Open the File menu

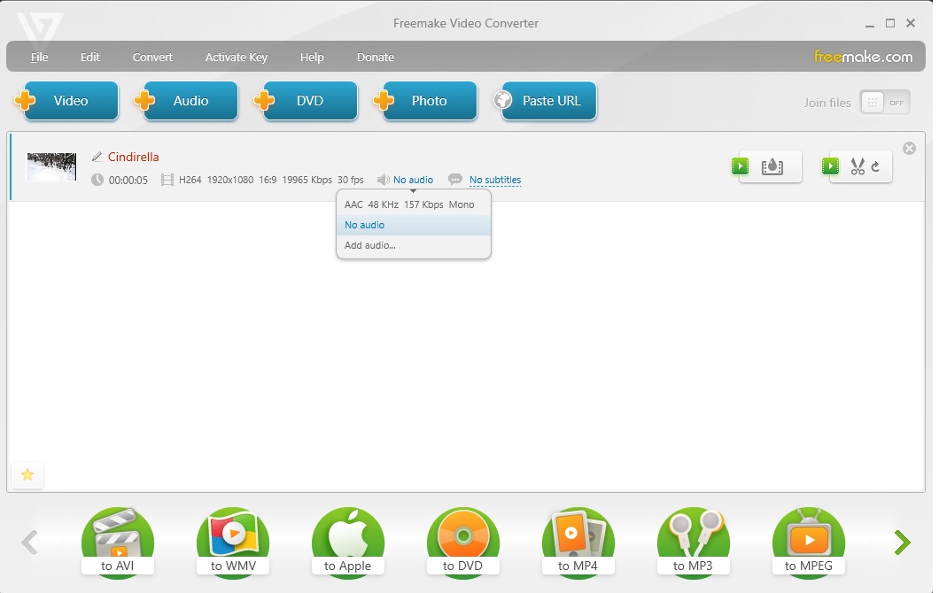point(40,57)
